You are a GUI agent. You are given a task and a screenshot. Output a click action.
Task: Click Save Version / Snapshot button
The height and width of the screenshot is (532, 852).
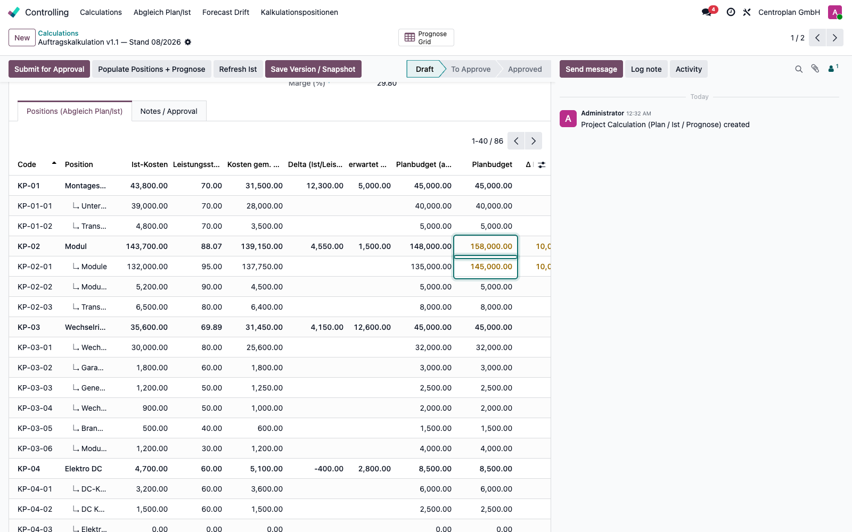point(313,69)
